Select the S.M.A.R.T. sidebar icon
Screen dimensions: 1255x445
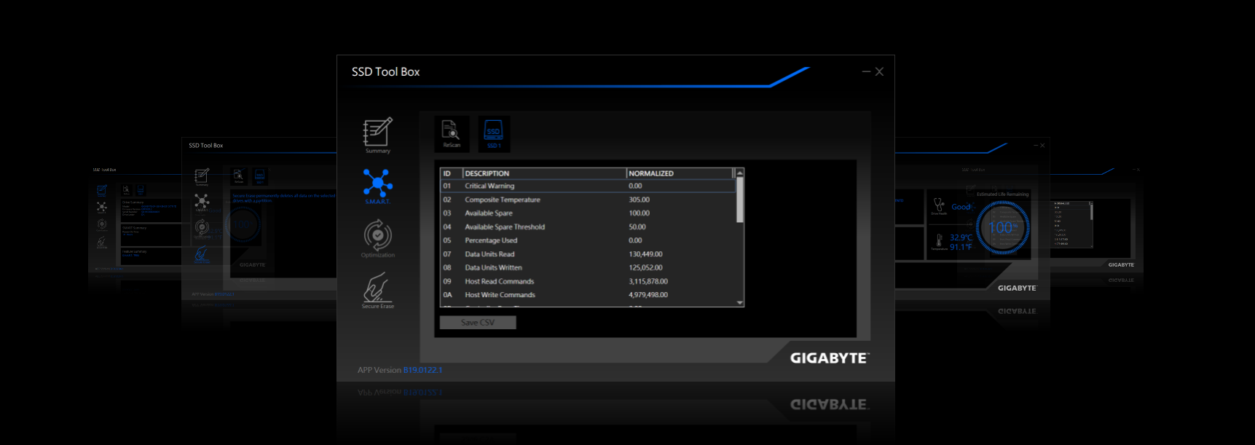coord(377,185)
